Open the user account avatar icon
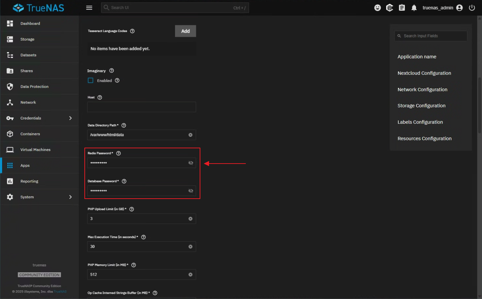Screen dimensions: 482x299 (459, 8)
